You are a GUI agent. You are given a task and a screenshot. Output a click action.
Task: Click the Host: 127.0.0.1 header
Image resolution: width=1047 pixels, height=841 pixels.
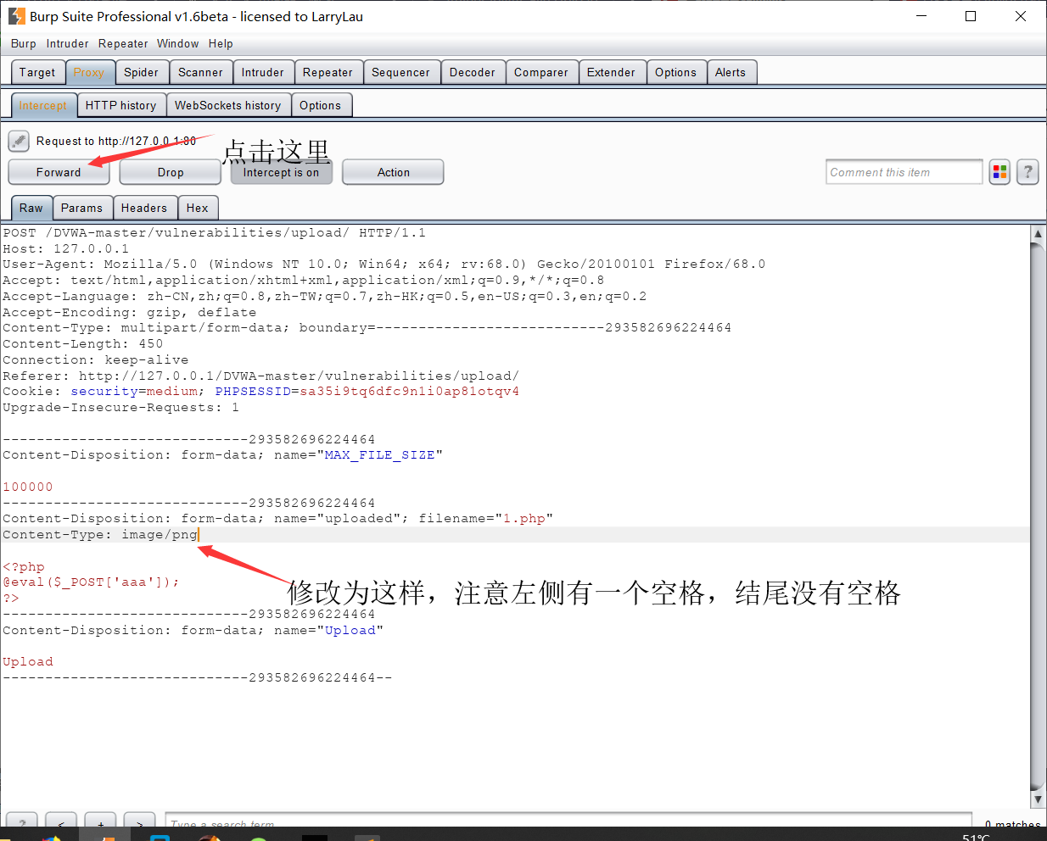66,248
